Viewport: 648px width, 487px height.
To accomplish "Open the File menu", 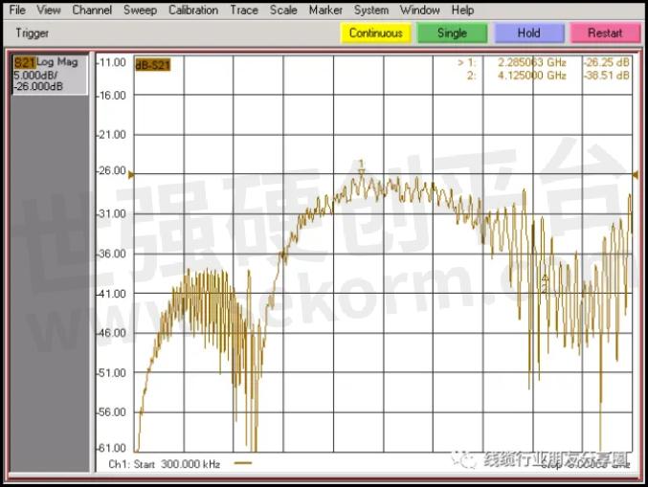I will (17, 11).
